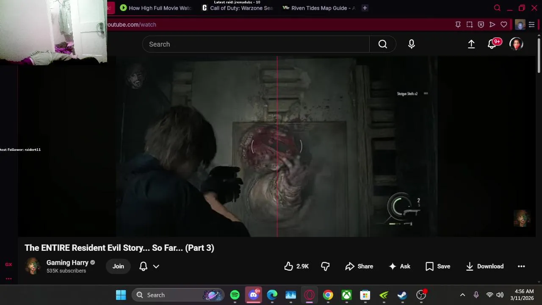Save the video to playlist
This screenshot has height=305, width=542.
(x=438, y=266)
